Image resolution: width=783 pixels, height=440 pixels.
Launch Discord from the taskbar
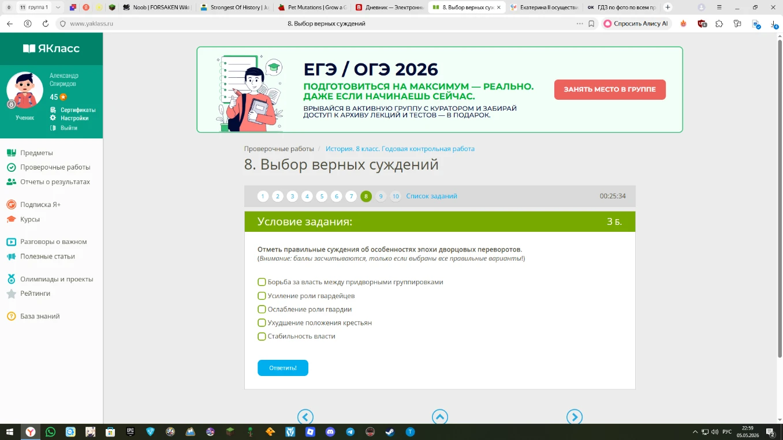330,431
